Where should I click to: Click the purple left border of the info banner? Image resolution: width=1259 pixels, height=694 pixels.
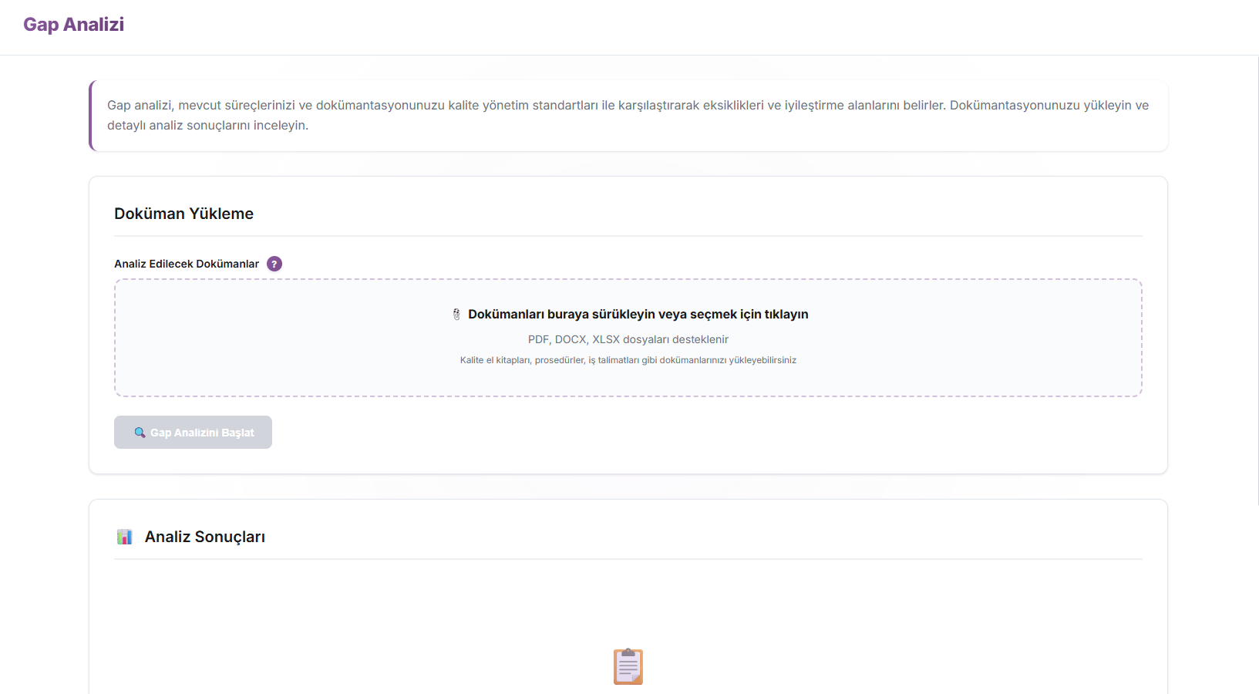91,116
